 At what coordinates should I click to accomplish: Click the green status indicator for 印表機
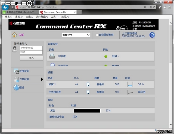point(106,56)
